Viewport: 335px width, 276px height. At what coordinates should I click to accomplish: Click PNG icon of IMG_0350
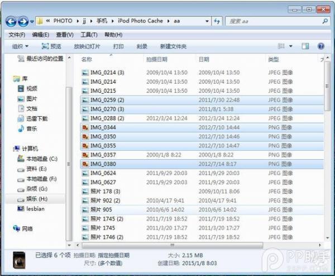(85, 137)
